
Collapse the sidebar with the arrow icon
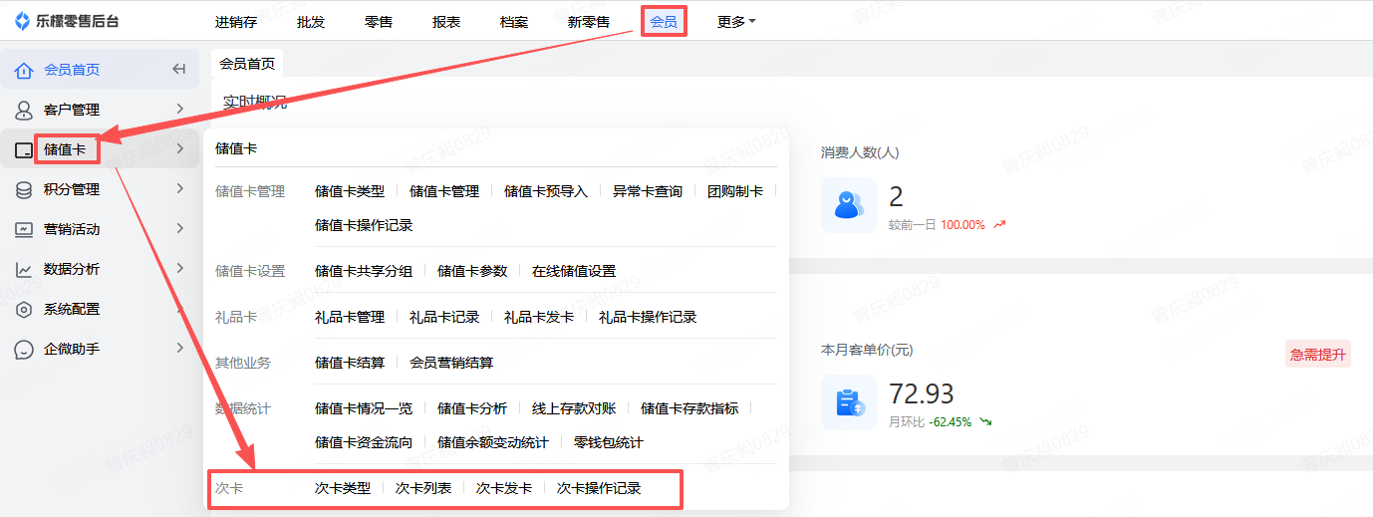click(179, 70)
